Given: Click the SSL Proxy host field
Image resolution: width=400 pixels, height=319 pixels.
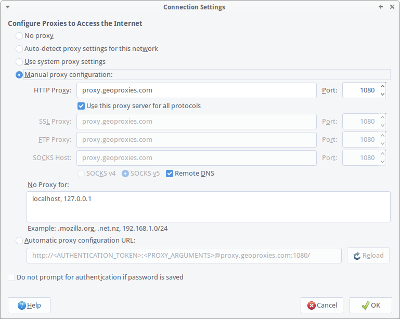Looking at the screenshot, I should (197, 122).
